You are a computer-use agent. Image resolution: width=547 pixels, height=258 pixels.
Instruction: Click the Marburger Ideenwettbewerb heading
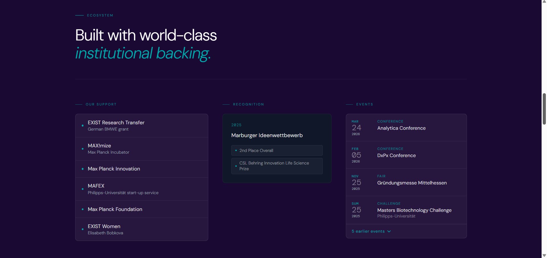click(267, 135)
